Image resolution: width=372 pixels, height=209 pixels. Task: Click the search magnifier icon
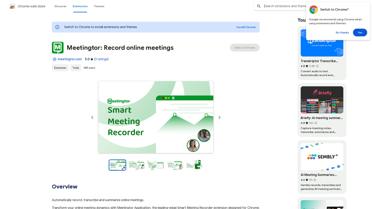(x=259, y=6)
